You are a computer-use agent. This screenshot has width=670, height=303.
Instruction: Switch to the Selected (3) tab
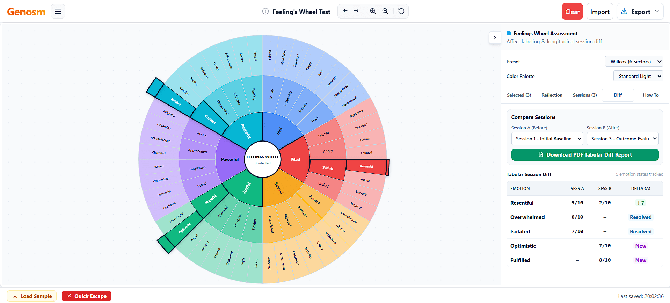point(519,95)
